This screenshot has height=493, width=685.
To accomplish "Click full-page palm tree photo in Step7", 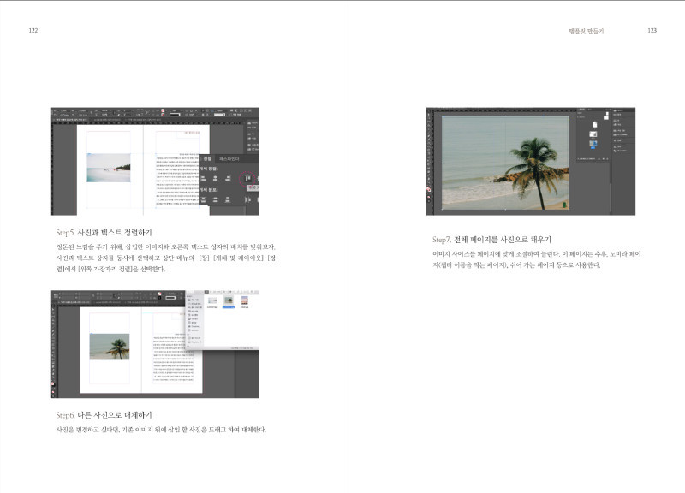I will pyautogui.click(x=505, y=163).
